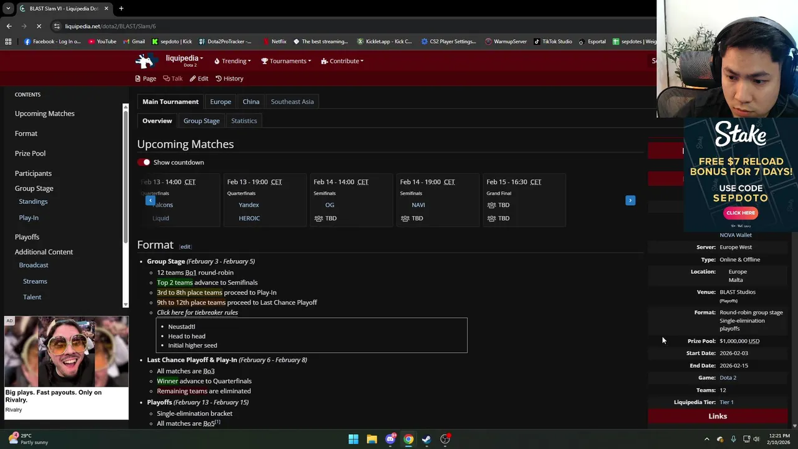Open the YouTube bookmark

tap(102, 42)
